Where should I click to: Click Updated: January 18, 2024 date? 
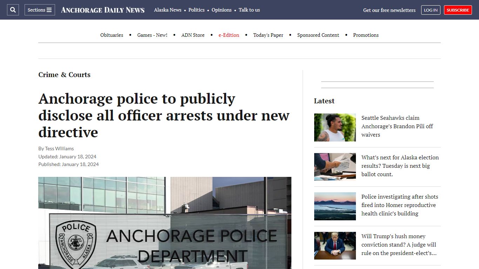[x=67, y=157]
